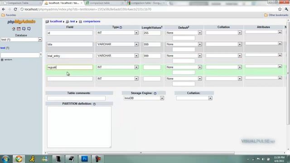Click the volume icon in system tray
290x163 pixels.
point(263,159)
